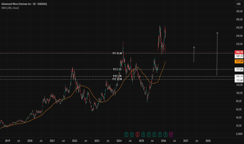Click the 120,00 price axis tick
This screenshot has height=144, width=244.
click(x=239, y=85)
